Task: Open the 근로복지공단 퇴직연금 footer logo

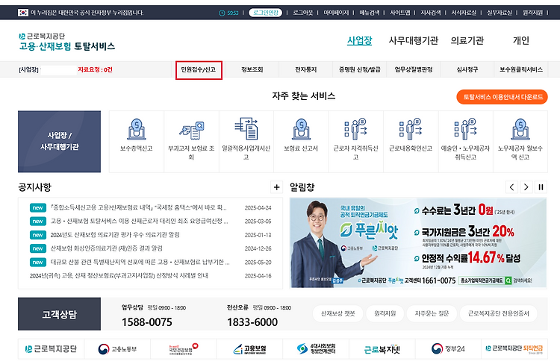Action: 514,349
